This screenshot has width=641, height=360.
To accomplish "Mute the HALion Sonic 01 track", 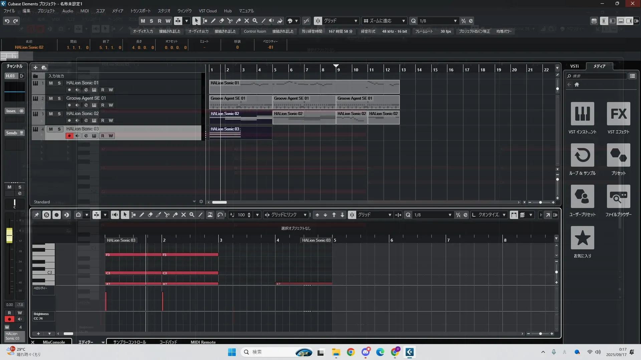I will pyautogui.click(x=51, y=83).
